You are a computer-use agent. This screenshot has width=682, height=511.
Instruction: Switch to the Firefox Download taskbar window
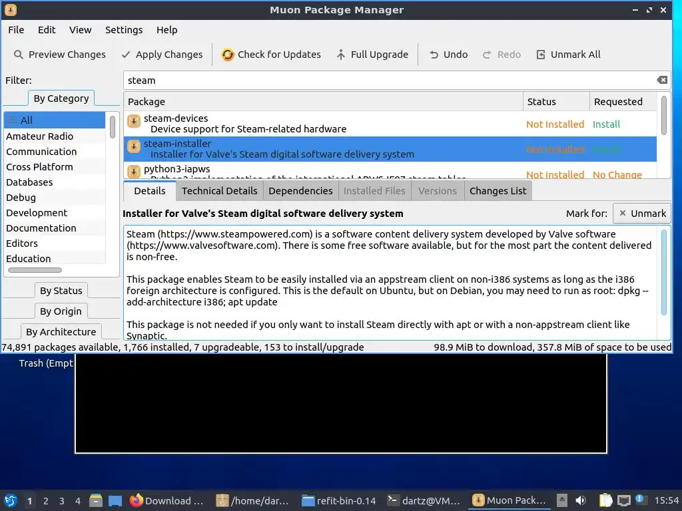coord(167,500)
